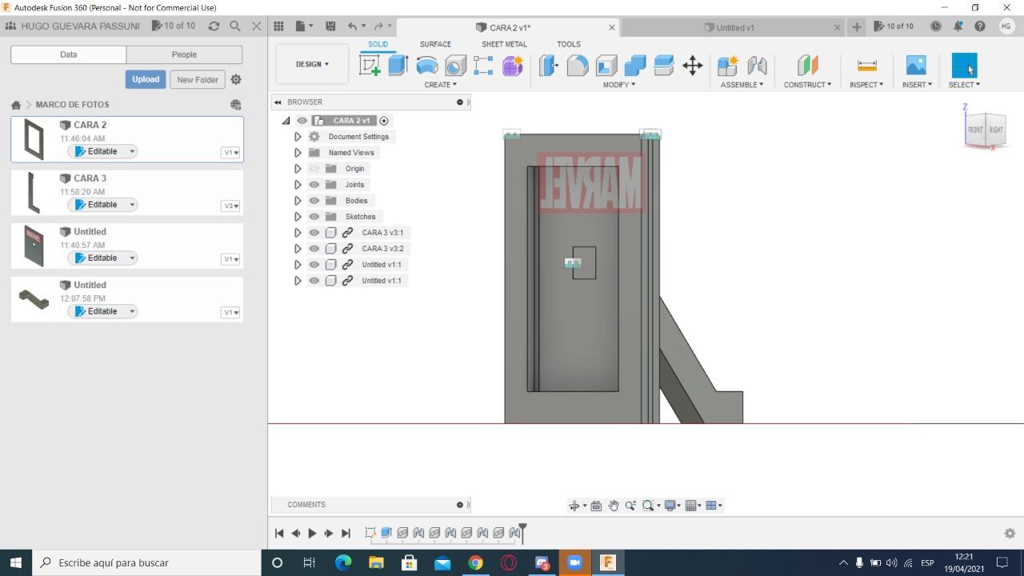This screenshot has height=576, width=1024.
Task: Refresh the data panel
Action: pyautogui.click(x=214, y=26)
